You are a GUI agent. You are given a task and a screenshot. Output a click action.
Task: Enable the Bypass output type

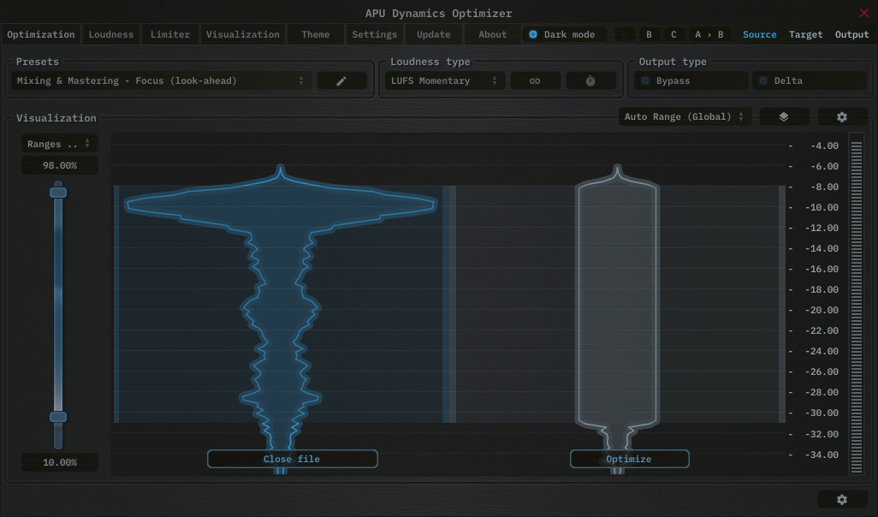click(691, 80)
